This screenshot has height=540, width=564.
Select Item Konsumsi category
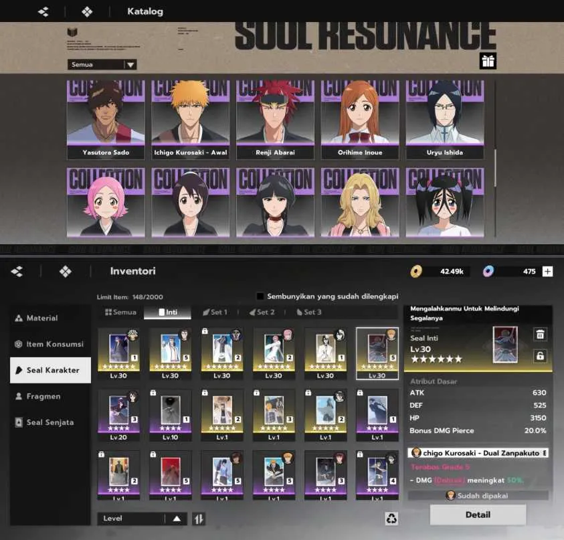tap(50, 344)
